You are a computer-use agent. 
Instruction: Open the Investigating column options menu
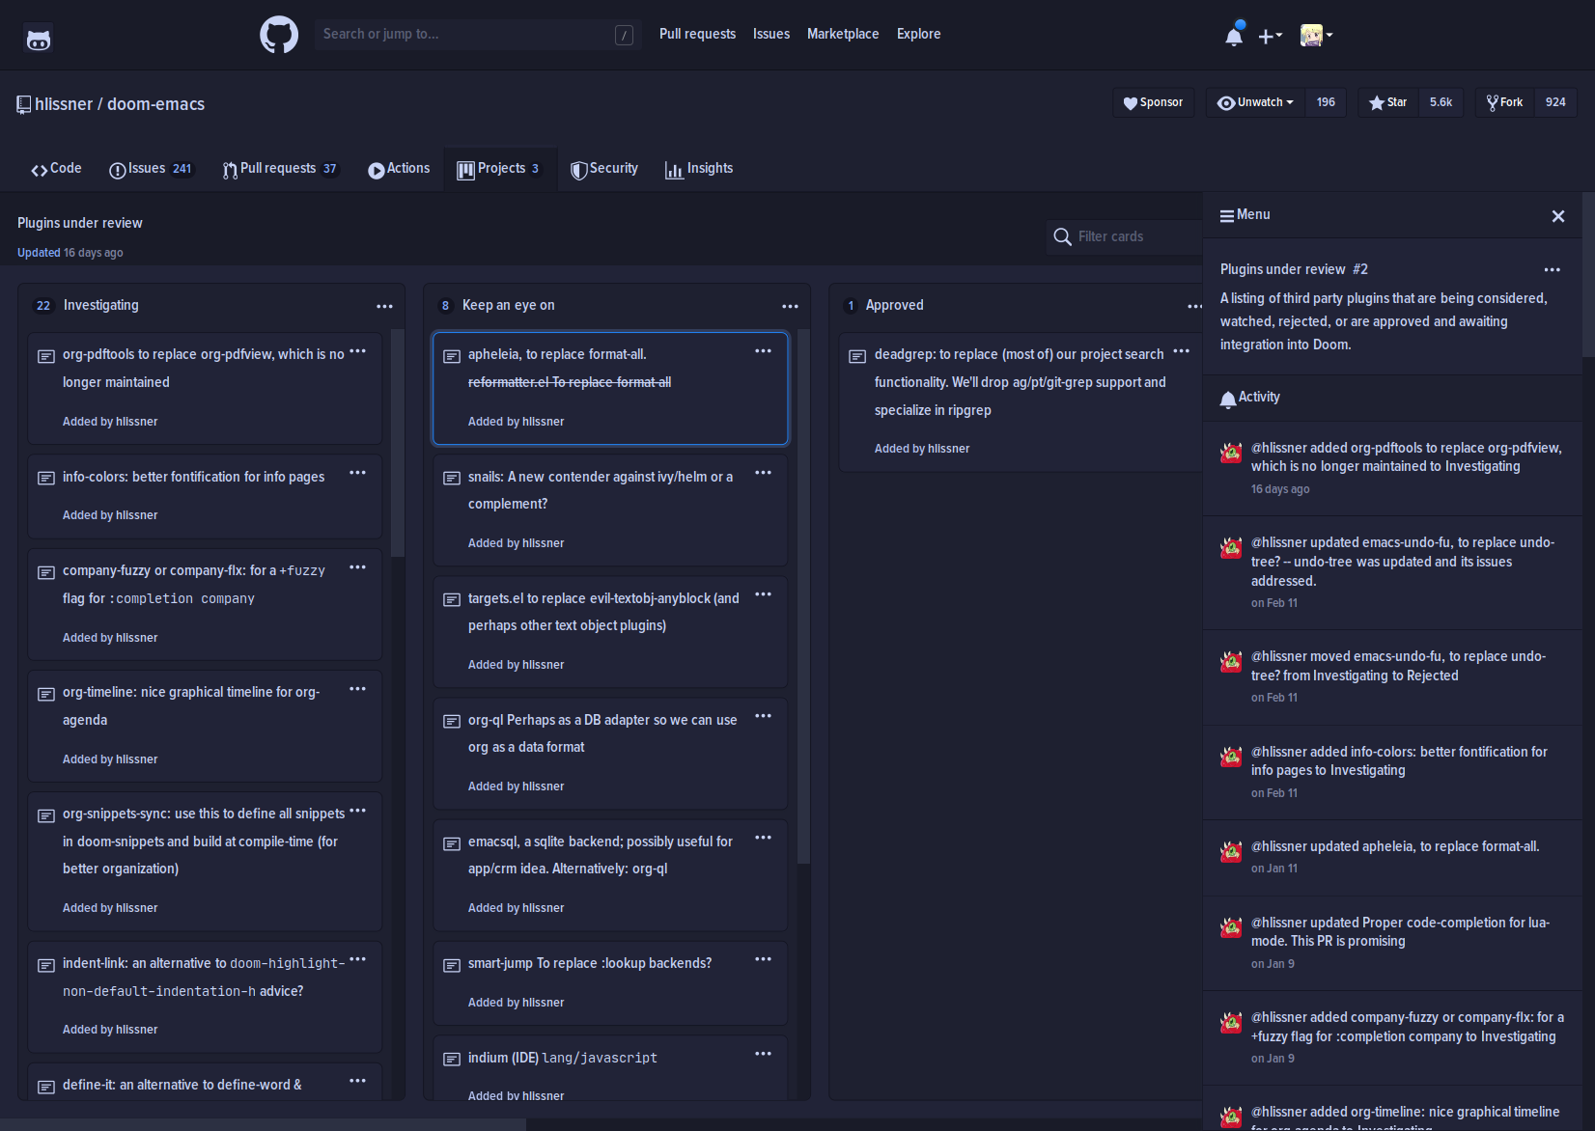[384, 306]
